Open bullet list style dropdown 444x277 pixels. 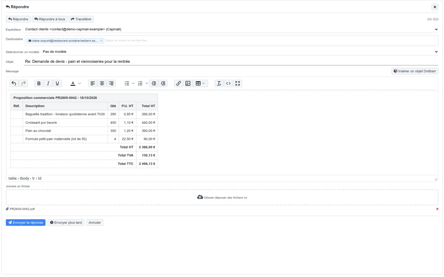pyautogui.click(x=133, y=83)
